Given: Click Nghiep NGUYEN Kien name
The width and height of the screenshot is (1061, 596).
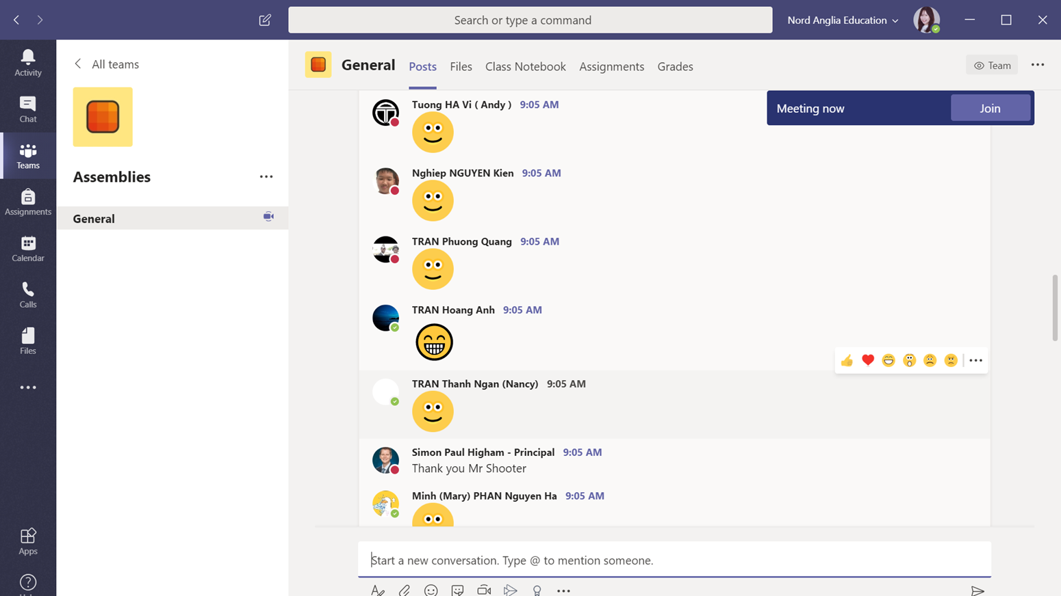Looking at the screenshot, I should (x=463, y=173).
